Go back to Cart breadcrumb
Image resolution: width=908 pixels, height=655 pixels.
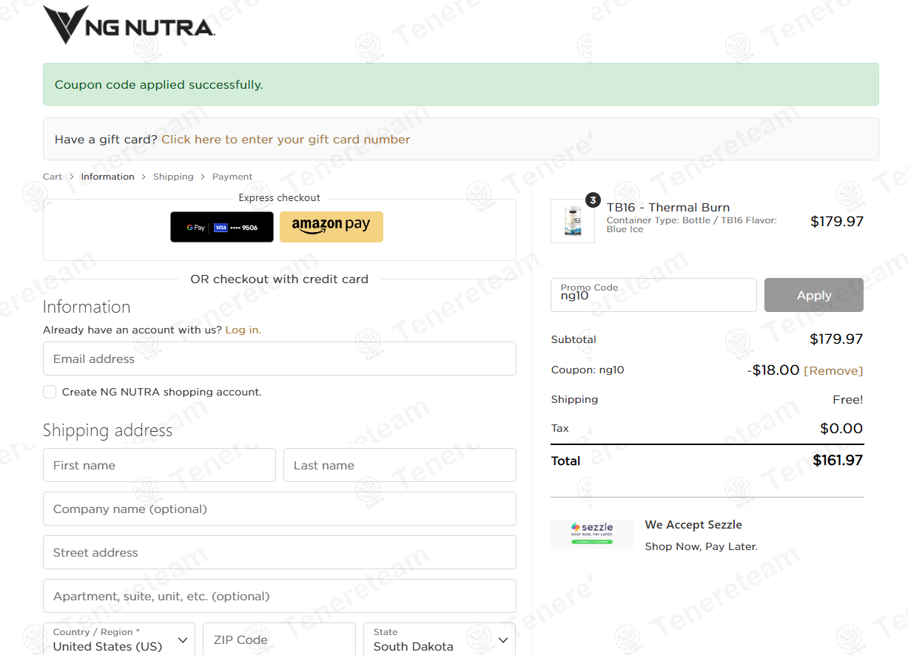tap(53, 177)
